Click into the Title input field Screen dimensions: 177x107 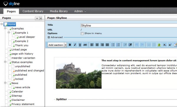[129, 25]
